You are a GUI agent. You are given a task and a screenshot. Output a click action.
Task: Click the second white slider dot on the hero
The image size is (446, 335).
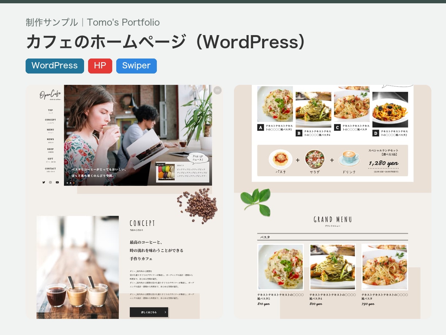point(71,182)
